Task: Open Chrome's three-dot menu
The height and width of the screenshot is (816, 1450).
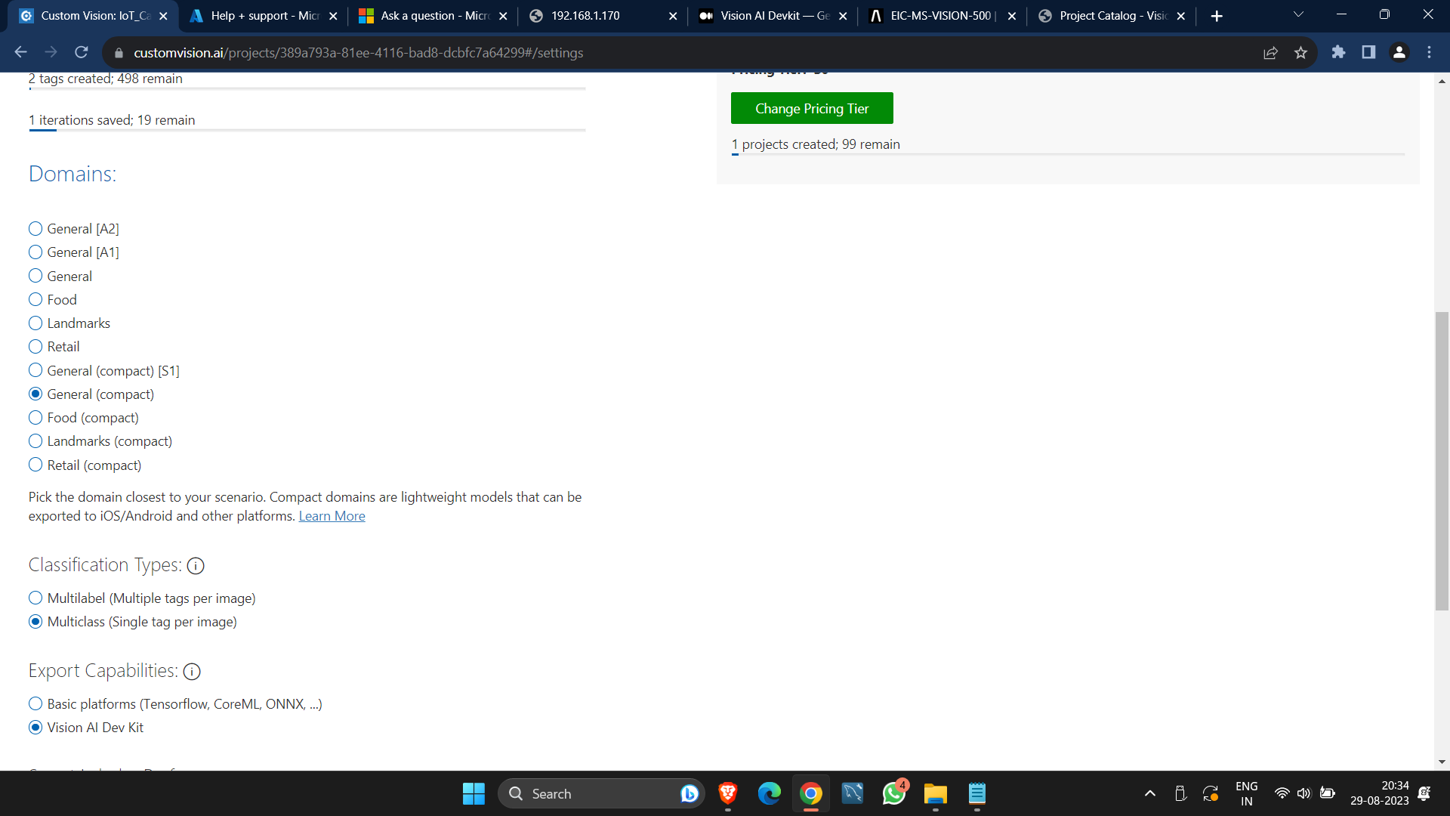Action: coord(1429,53)
